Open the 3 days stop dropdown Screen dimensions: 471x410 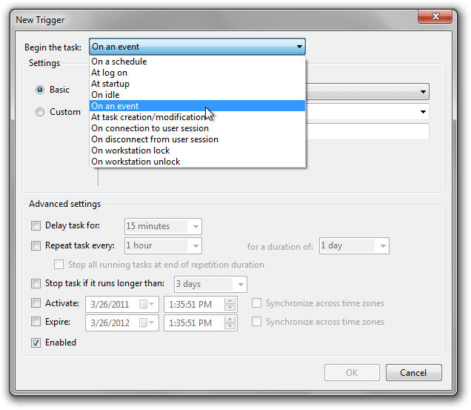pos(210,284)
